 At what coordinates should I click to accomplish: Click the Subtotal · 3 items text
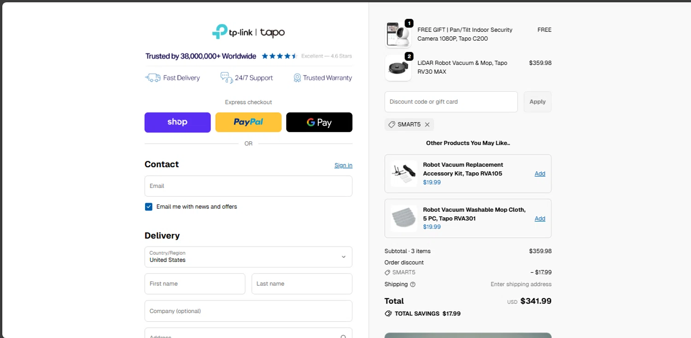click(x=408, y=251)
